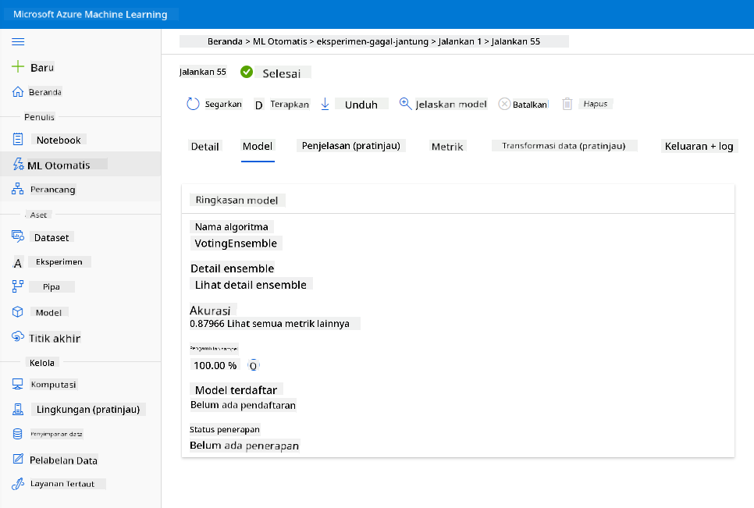Switch to the Detail tab
Screen dimensions: 754x508
[205, 147]
